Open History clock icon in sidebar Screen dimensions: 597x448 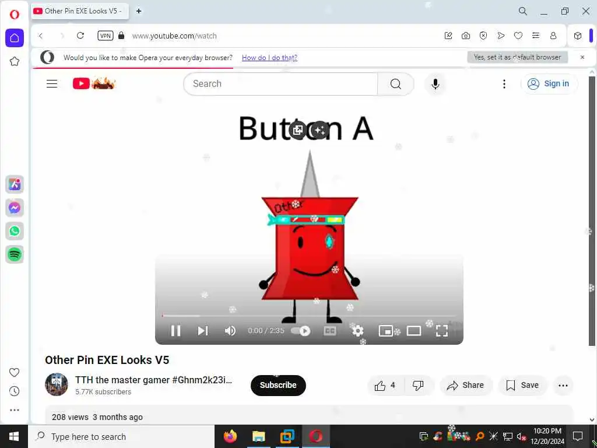(x=14, y=391)
